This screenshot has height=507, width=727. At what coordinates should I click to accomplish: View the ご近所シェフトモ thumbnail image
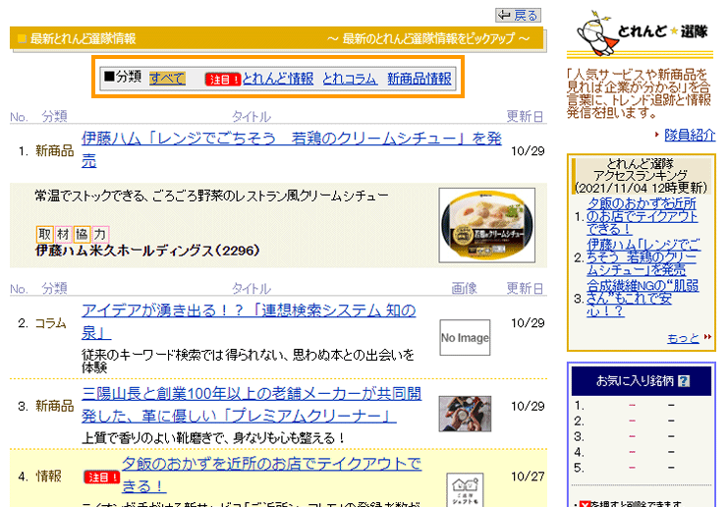[465, 490]
